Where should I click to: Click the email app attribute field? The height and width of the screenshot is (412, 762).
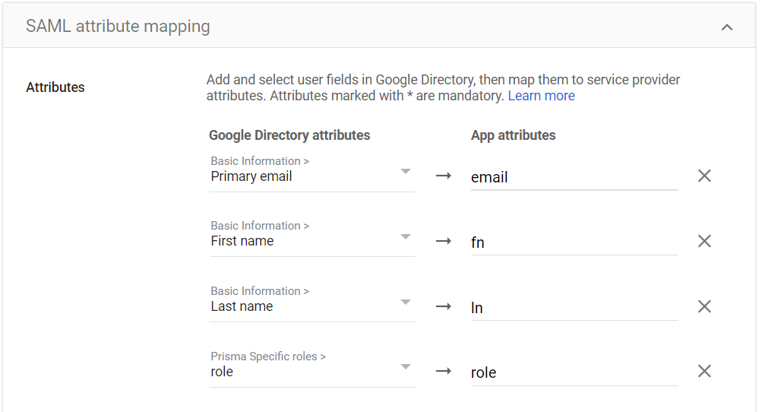(x=574, y=177)
